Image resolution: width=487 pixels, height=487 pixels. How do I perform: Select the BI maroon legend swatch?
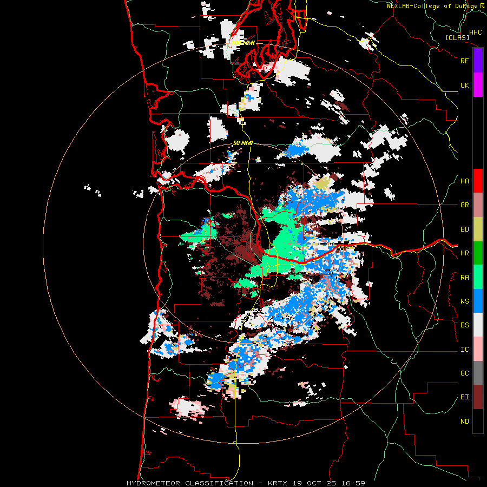[478, 397]
